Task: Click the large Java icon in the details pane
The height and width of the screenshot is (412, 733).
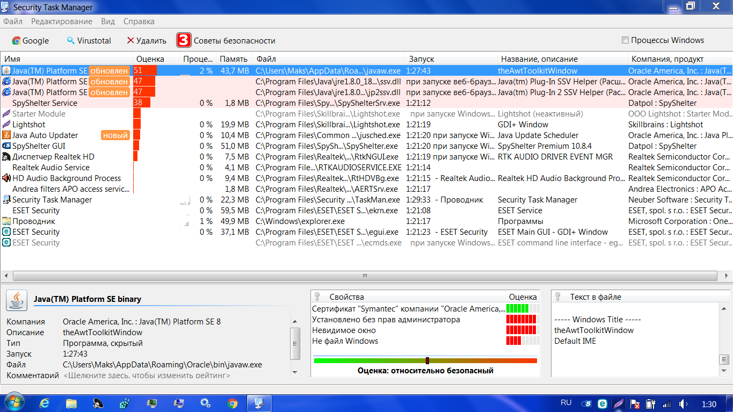Action: click(x=17, y=300)
